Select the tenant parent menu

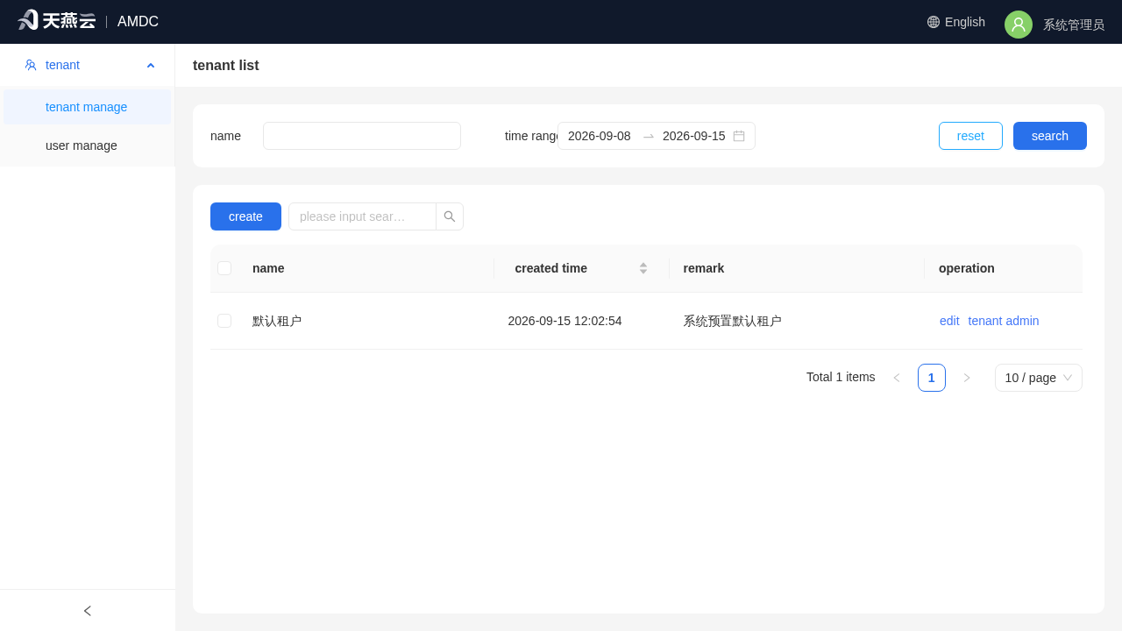point(88,65)
